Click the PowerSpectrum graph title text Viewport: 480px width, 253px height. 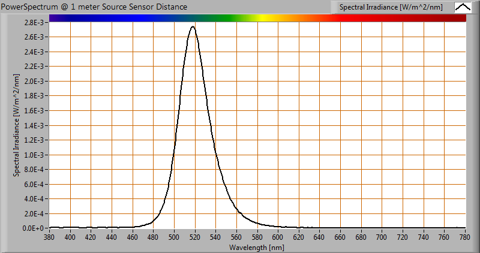pyautogui.click(x=95, y=7)
